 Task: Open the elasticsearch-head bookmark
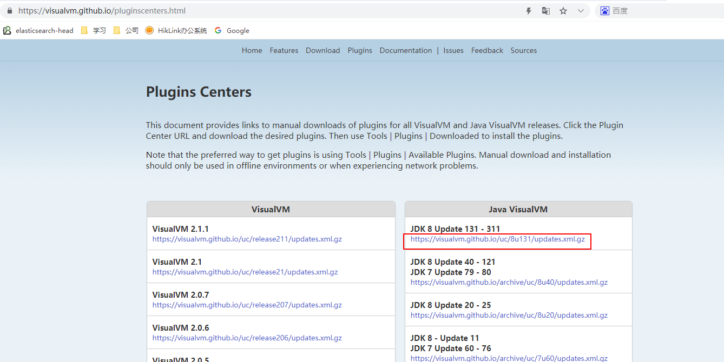pos(38,31)
